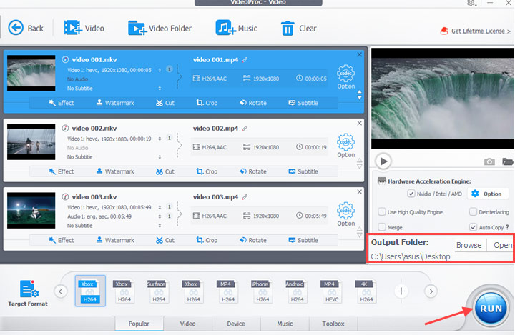Toggle the Nvidia / Intel / AMD checkbox
This screenshot has height=335, width=515.
[411, 194]
